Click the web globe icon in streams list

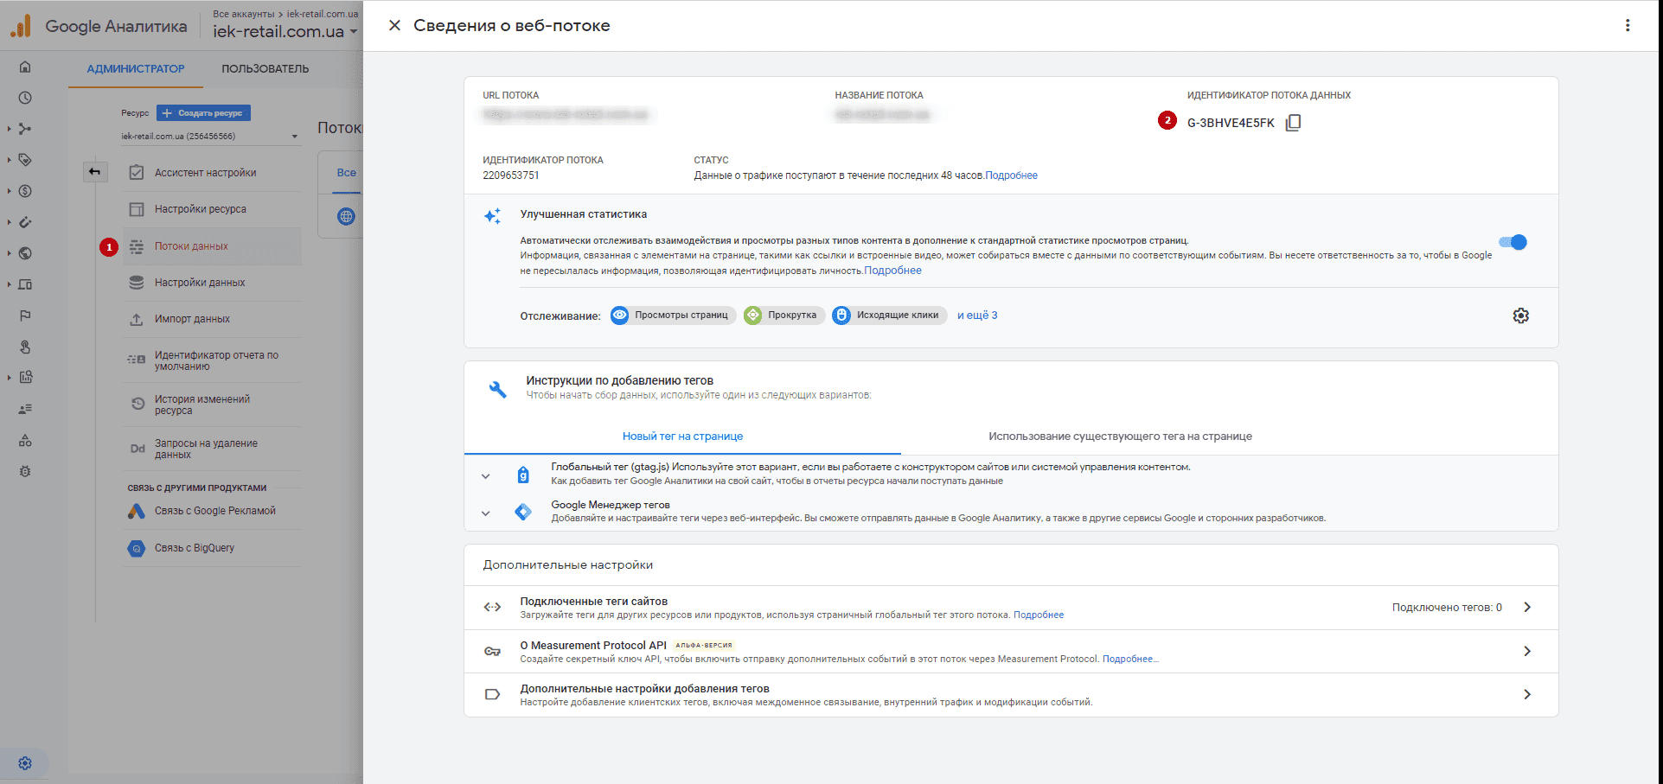(x=346, y=216)
